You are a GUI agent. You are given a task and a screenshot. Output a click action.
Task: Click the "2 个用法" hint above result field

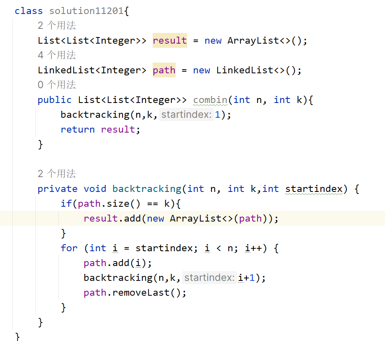[57, 26]
